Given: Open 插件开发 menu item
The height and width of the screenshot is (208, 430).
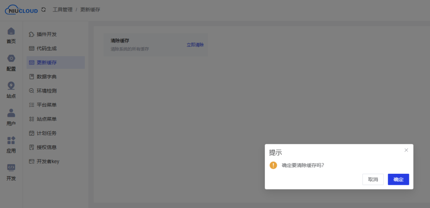Looking at the screenshot, I should [x=46, y=35].
